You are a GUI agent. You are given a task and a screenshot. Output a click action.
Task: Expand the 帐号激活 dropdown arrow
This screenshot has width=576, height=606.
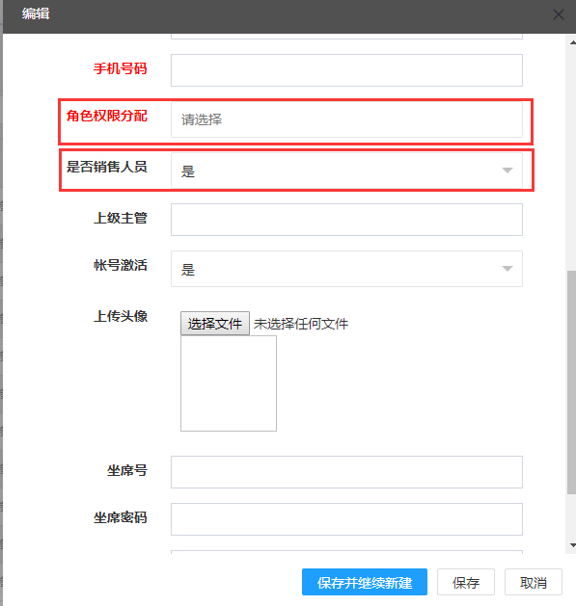tap(507, 268)
